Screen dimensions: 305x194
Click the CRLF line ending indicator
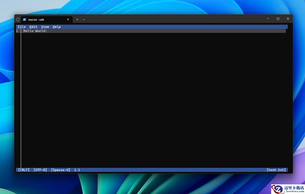coord(24,170)
